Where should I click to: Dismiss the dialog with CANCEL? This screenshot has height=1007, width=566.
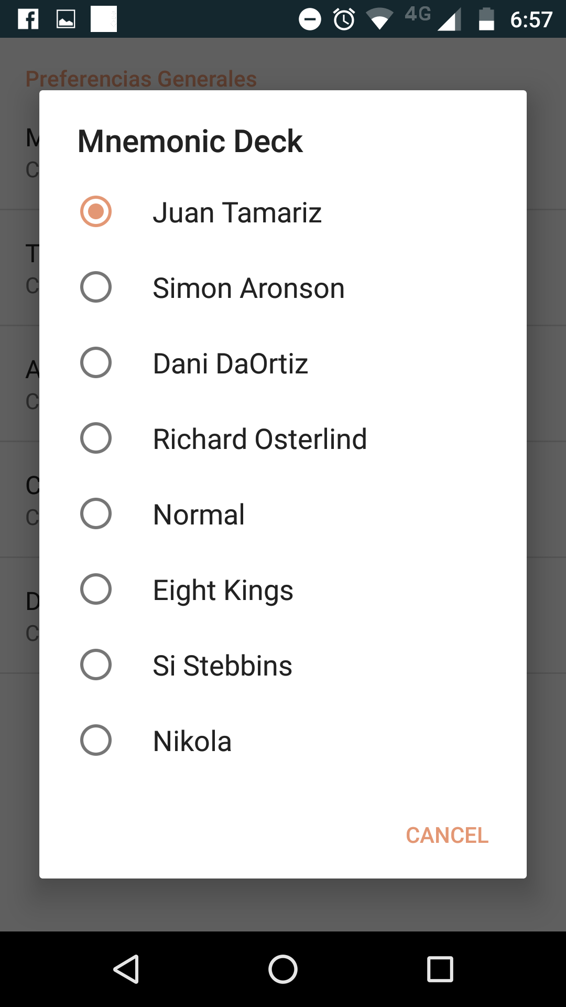(447, 835)
